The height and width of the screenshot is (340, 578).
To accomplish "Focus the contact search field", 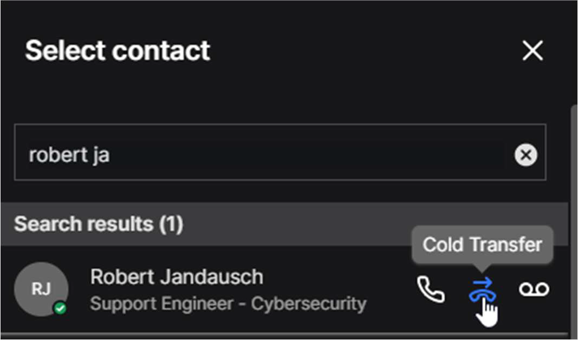I will [271, 155].
